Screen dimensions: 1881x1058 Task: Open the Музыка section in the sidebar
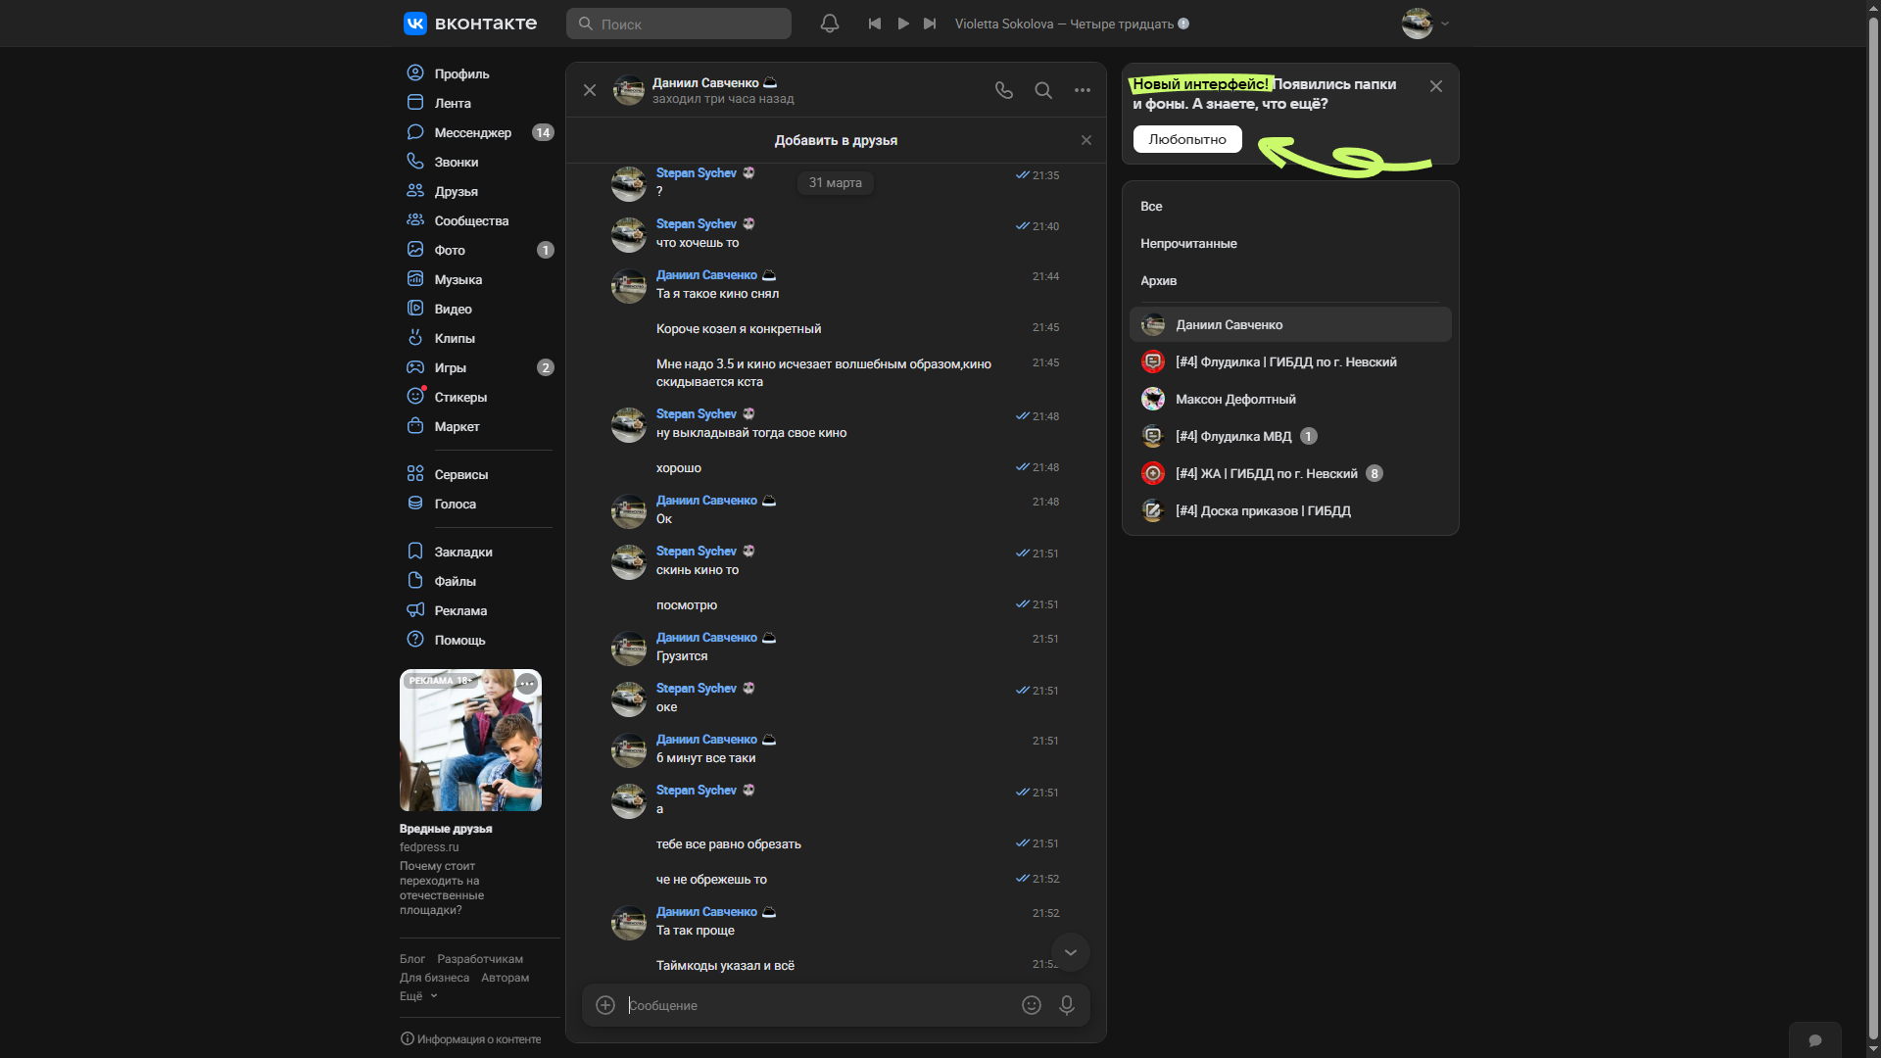click(x=458, y=279)
